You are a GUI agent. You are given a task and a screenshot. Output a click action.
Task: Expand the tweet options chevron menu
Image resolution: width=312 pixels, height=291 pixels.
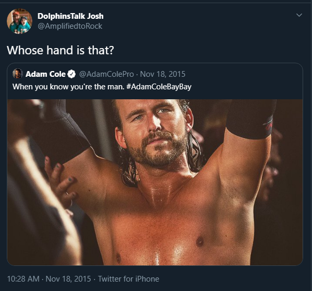click(x=299, y=15)
